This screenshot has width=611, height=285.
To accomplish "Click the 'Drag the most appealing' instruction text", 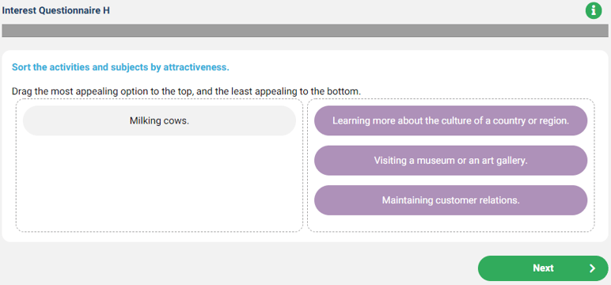I will [x=186, y=92].
